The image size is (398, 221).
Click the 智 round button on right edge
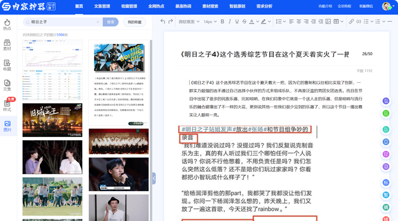coord(386,195)
